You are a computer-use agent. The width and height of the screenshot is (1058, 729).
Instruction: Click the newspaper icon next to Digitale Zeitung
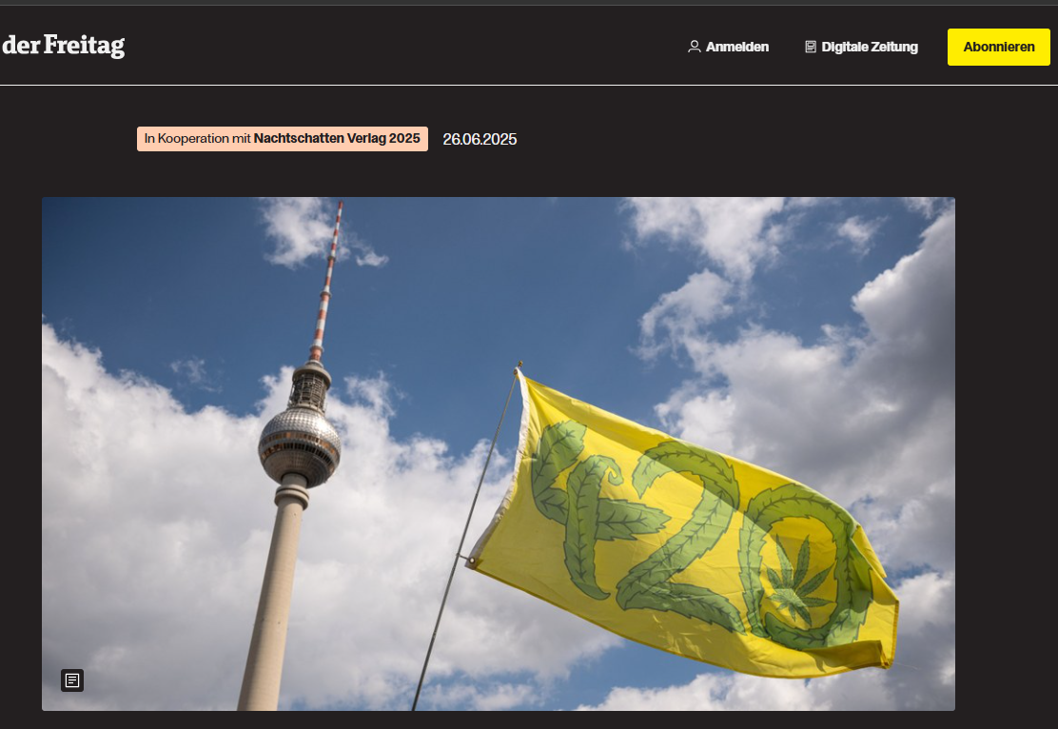(811, 47)
